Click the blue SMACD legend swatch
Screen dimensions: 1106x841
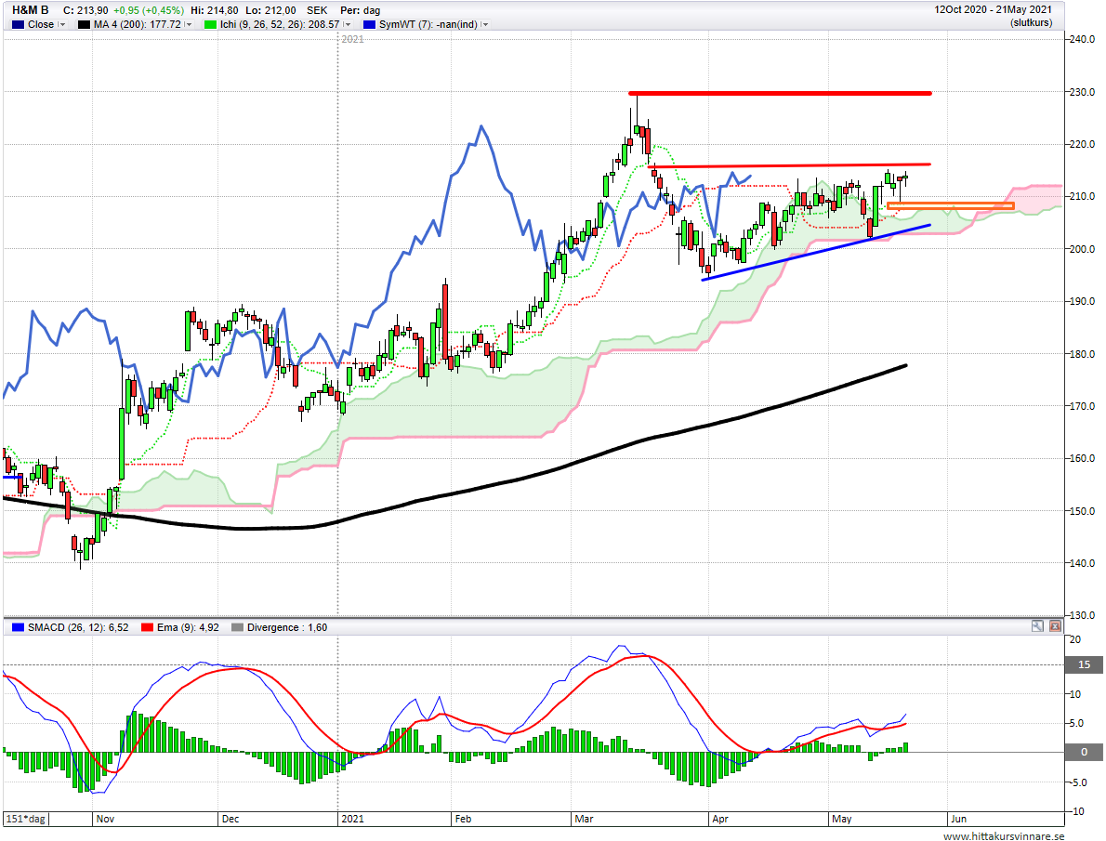pyautogui.click(x=19, y=627)
